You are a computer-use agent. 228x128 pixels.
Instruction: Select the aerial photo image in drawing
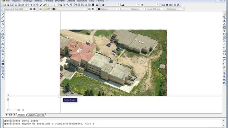(113, 63)
